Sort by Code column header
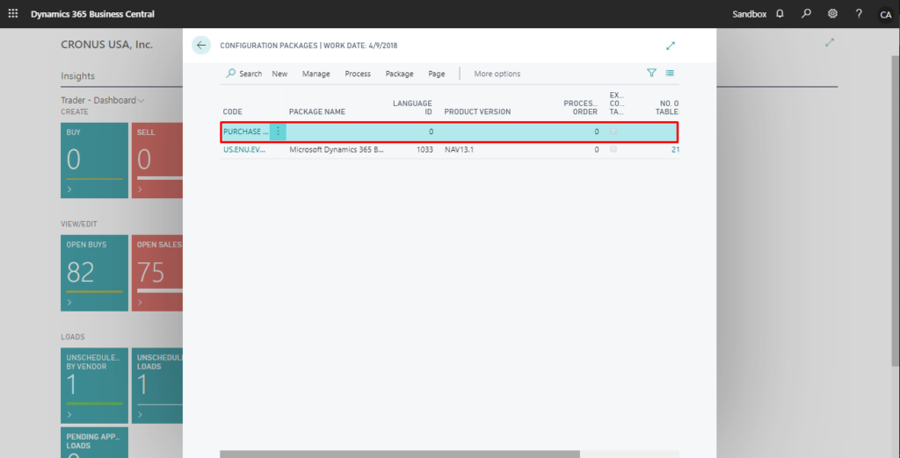This screenshot has height=458, width=900. coord(232,111)
